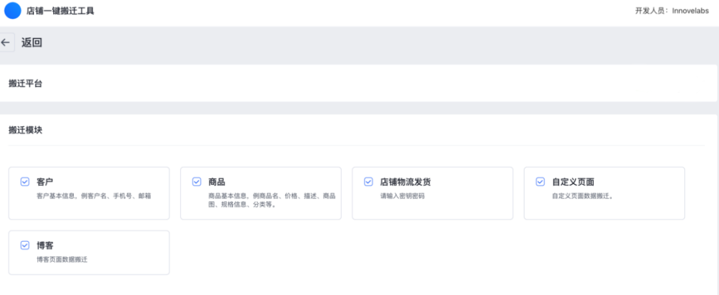Toggle the 自定义页面 checkbox

click(540, 181)
